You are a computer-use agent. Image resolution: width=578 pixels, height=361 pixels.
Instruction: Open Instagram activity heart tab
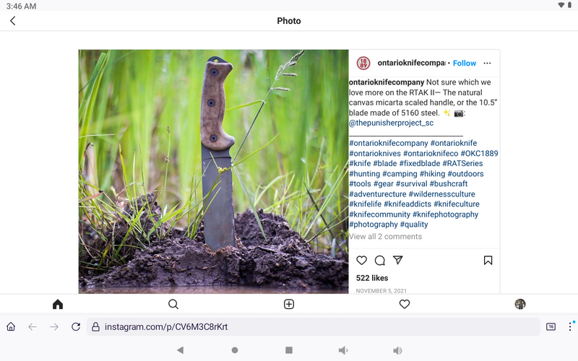(405, 304)
